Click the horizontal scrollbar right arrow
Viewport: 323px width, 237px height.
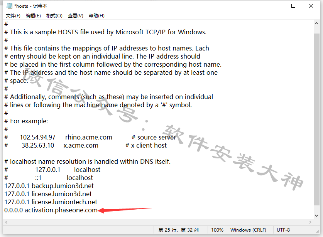(x=310, y=222)
